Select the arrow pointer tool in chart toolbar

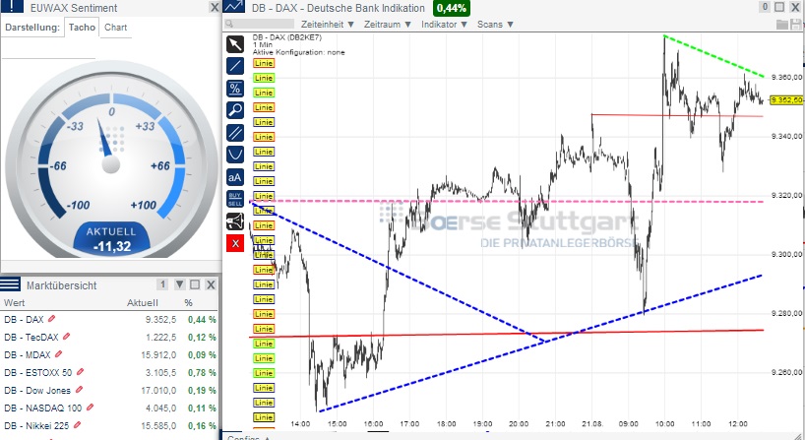tap(235, 44)
